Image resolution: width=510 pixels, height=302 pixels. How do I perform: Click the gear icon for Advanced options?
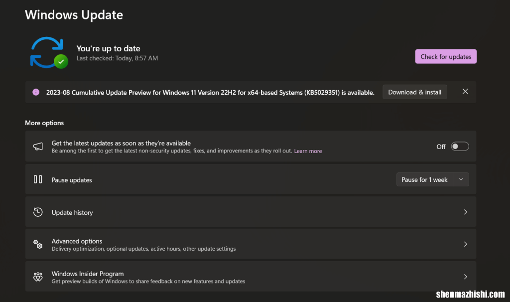38,244
